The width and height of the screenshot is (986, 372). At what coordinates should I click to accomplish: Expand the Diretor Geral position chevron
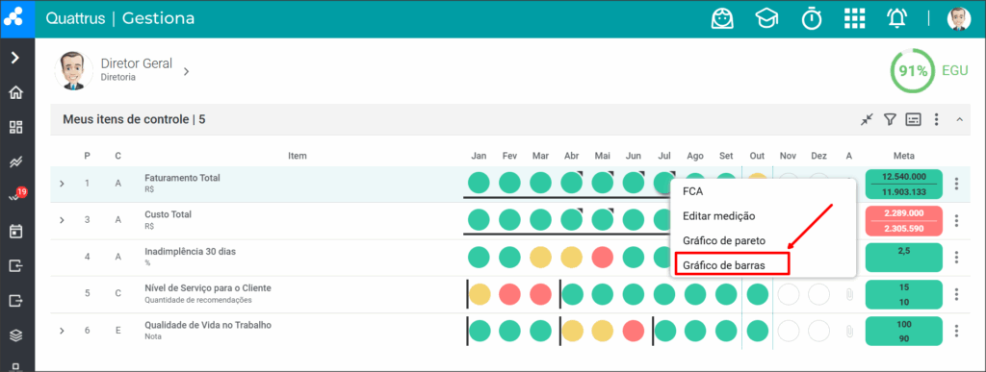186,71
